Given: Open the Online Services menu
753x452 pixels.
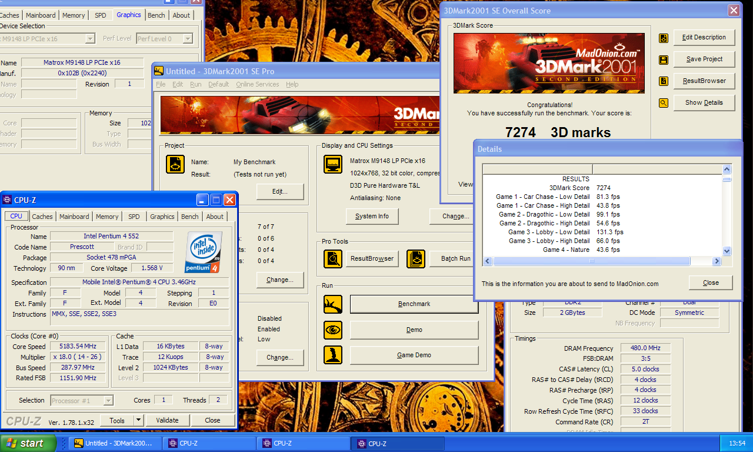Looking at the screenshot, I should pyautogui.click(x=257, y=84).
